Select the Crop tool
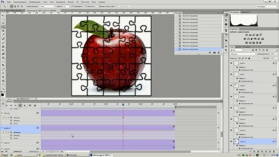279x157 pixels. [x=3, y=31]
